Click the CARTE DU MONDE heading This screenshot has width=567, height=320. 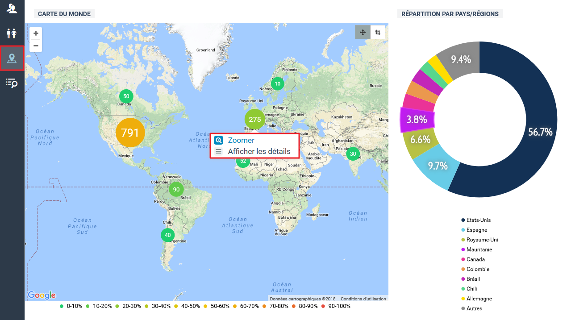tap(64, 14)
